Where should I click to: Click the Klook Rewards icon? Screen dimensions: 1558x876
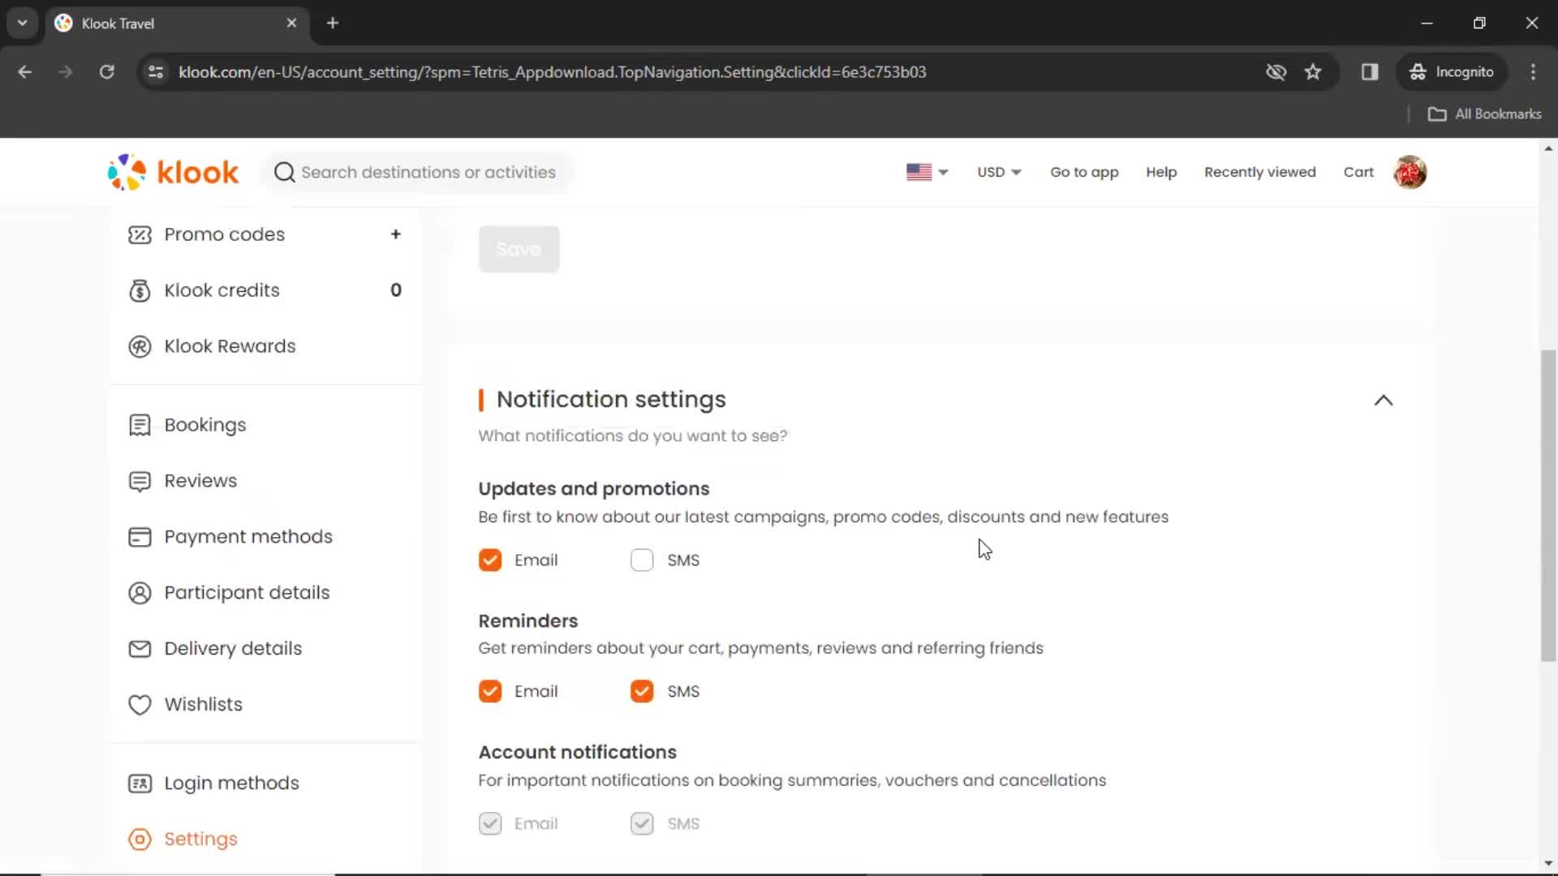tap(140, 346)
